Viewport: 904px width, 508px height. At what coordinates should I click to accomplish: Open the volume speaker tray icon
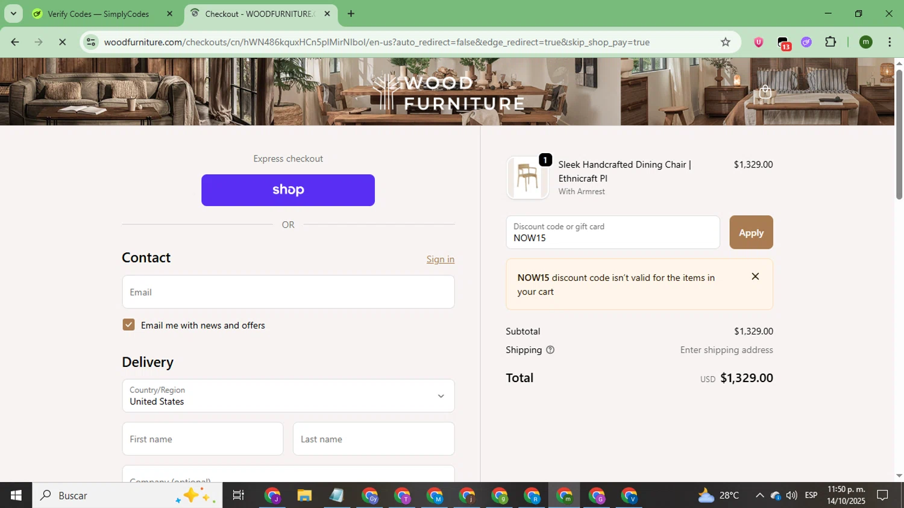[791, 495]
